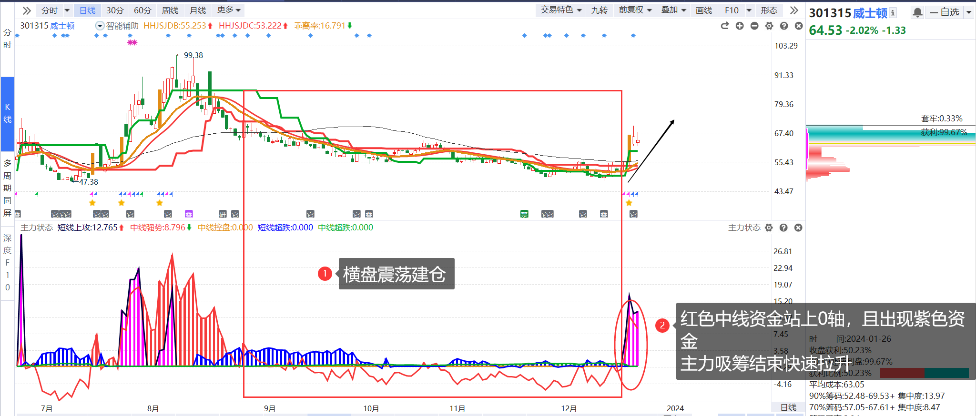The height and width of the screenshot is (416, 976).
Task: Activate the 画线 drawing tool
Action: pyautogui.click(x=704, y=10)
